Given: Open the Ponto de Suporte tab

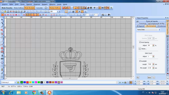Looking at the screenshot, I should coord(151,21).
